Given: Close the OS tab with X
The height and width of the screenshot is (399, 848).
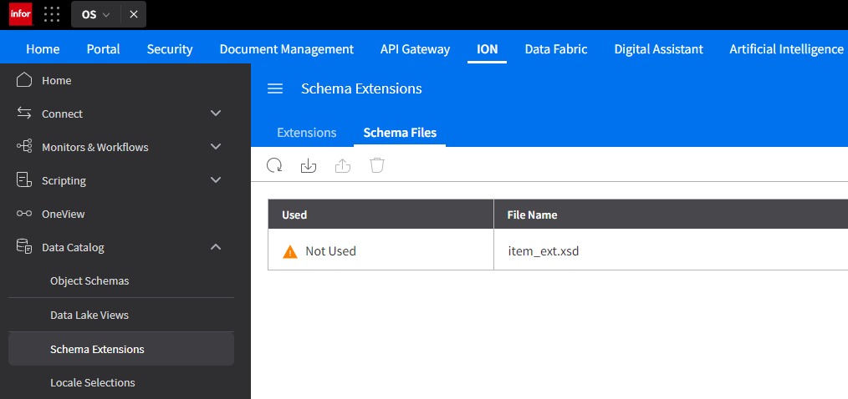Looking at the screenshot, I should tap(134, 14).
